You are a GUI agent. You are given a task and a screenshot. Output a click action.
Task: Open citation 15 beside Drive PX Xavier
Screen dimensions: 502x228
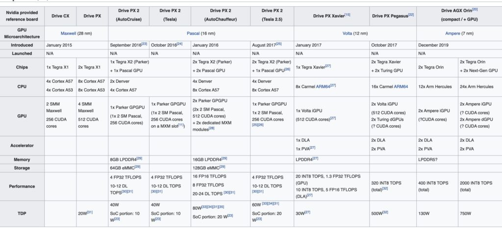[x=347, y=15]
